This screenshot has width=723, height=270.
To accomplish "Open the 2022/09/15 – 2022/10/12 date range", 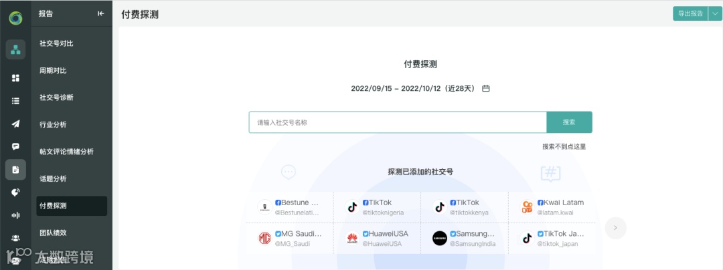I will (x=413, y=88).
